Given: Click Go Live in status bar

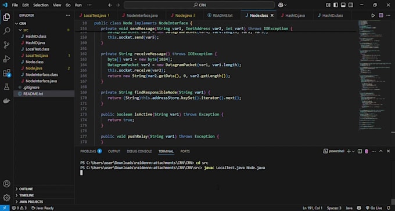Looking at the screenshot, I should click(x=374, y=208).
